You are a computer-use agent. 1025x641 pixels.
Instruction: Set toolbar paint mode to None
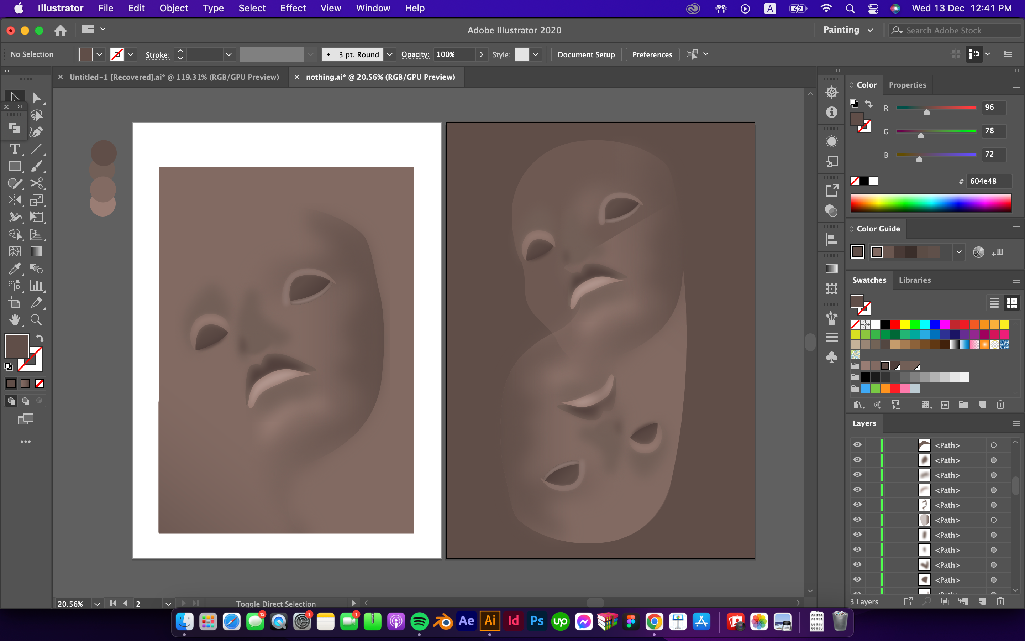coord(40,384)
